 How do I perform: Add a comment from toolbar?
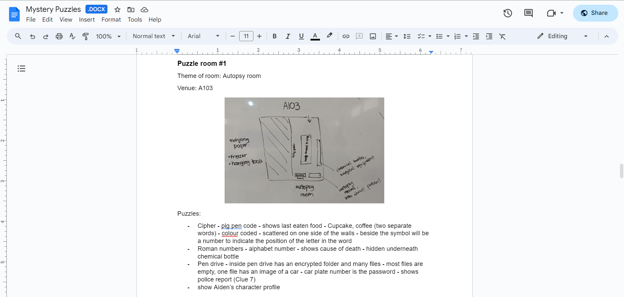(359, 36)
